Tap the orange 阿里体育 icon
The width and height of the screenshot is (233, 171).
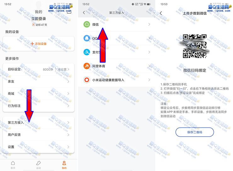(87, 66)
